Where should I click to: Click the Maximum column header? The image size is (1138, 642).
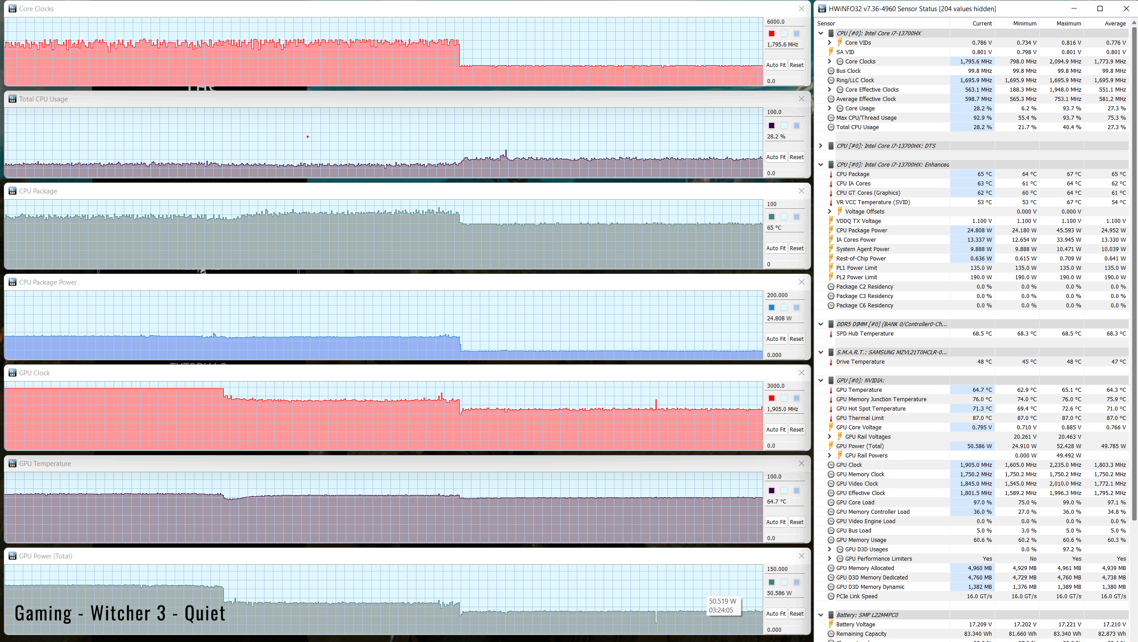[x=1061, y=23]
